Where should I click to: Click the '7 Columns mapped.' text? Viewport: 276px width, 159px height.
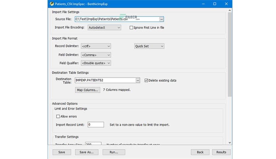tap(117, 90)
